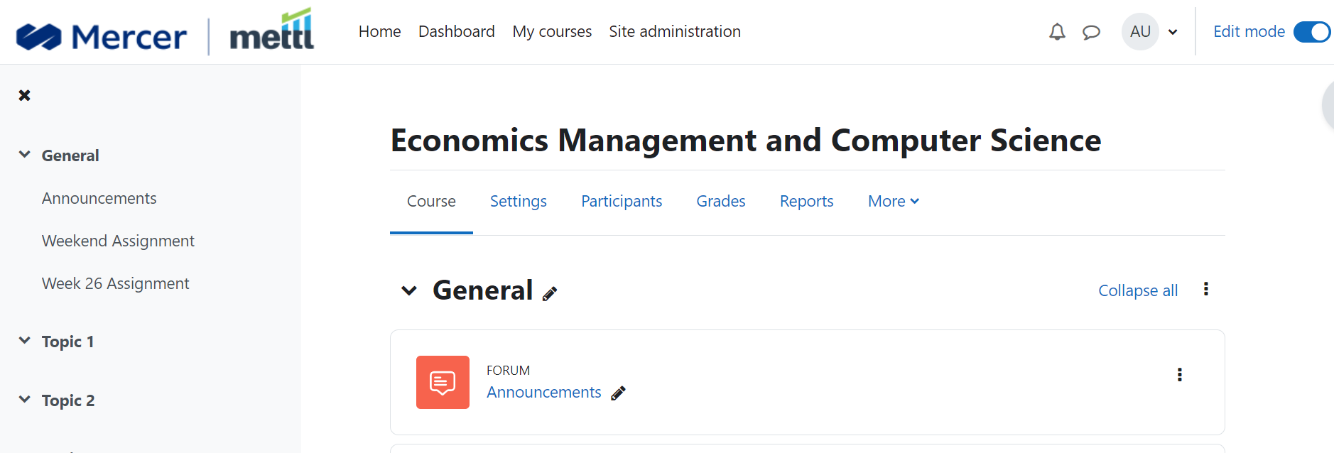Open Weekend Assignment in course index
Image resolution: width=1334 pixels, height=453 pixels.
(x=118, y=241)
